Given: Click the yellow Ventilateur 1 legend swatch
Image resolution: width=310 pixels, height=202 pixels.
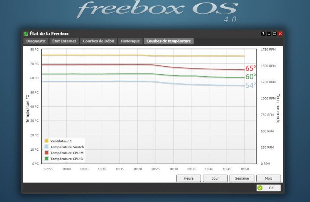Looking at the screenshot, I should (x=47, y=141).
